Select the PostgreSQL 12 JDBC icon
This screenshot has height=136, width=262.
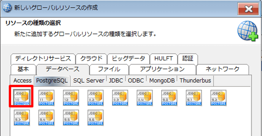(71, 98)
